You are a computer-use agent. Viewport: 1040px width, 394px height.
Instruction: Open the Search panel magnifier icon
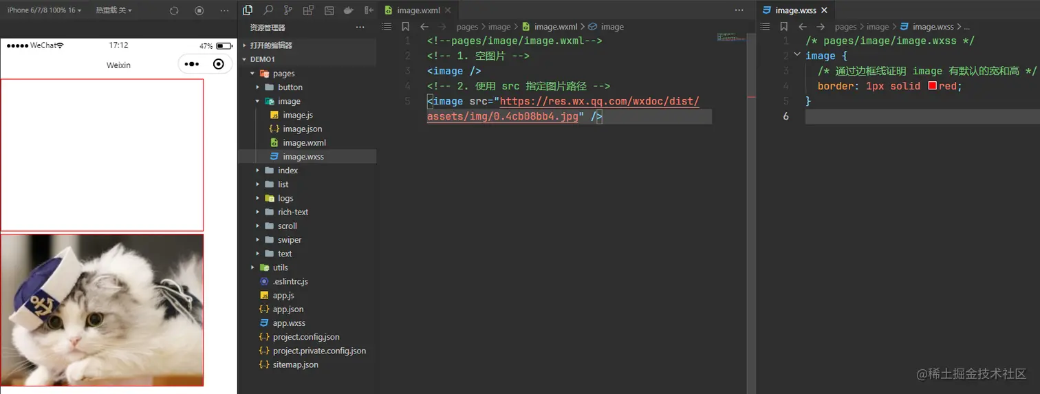tap(268, 10)
